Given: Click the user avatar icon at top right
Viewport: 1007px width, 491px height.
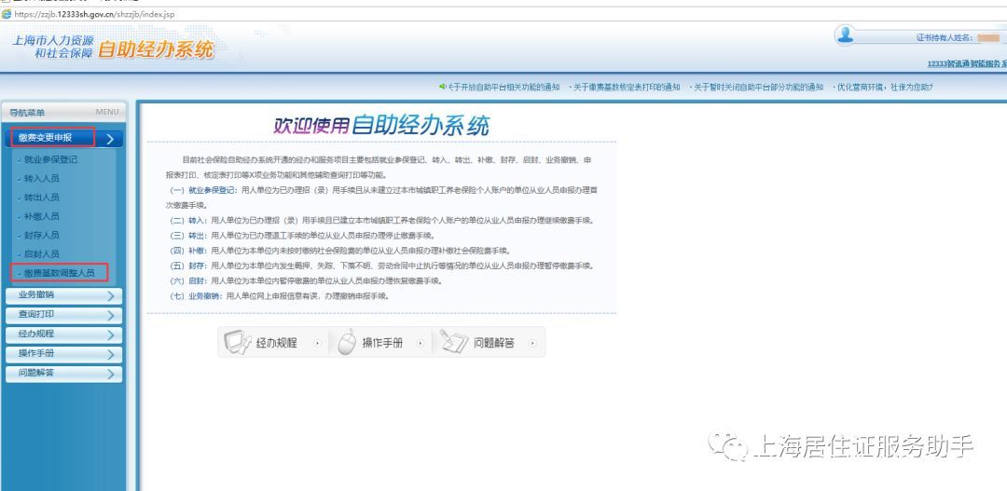Looking at the screenshot, I should click(846, 34).
